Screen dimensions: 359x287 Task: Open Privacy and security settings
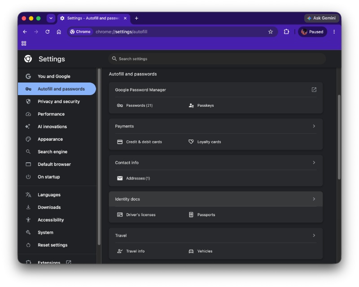click(57, 102)
